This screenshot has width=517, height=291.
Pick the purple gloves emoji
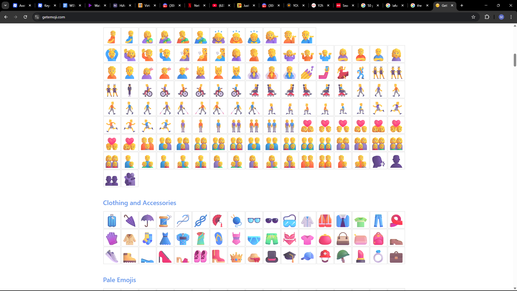[x=112, y=238]
